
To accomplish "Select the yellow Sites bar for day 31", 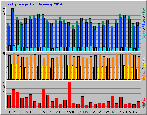I will 137,74.
